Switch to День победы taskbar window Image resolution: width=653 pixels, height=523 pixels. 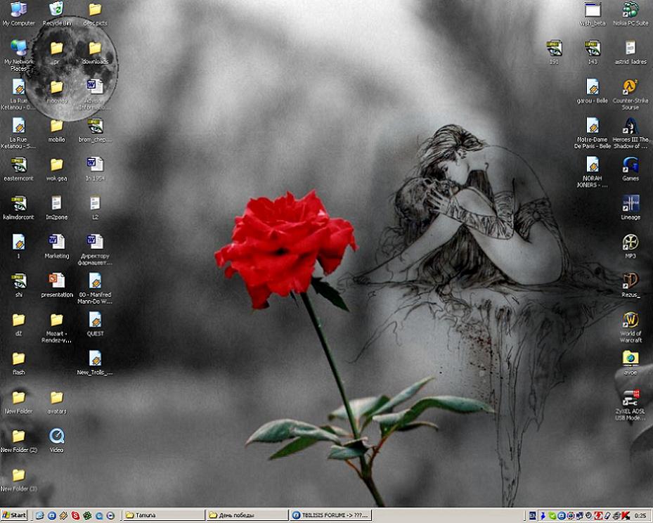(x=247, y=515)
